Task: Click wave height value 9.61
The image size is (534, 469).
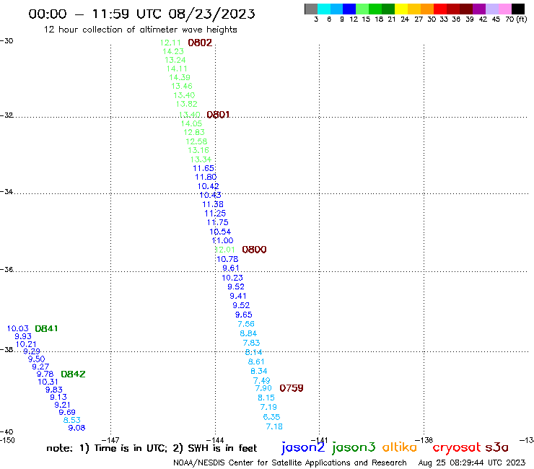Action: 231,268
